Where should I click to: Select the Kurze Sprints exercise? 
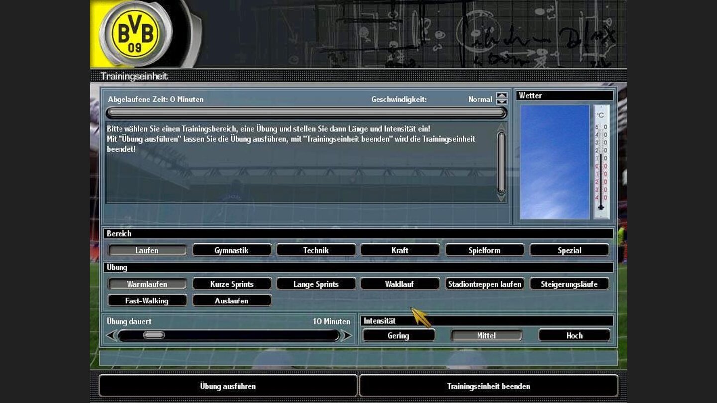(232, 284)
